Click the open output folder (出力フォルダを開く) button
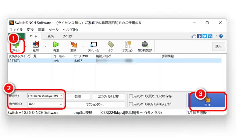Image resolution: width=236 pixels, height=137 pixels. click(109, 96)
